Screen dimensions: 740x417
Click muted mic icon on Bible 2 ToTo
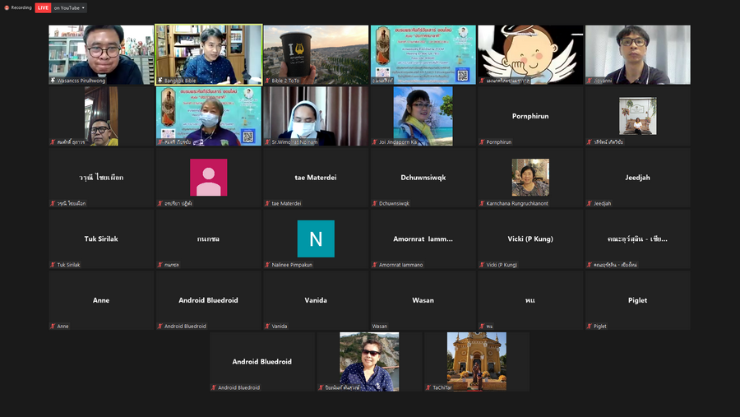coord(267,81)
